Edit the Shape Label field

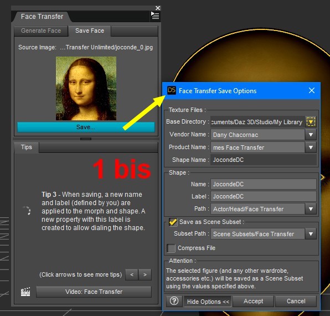click(x=264, y=196)
